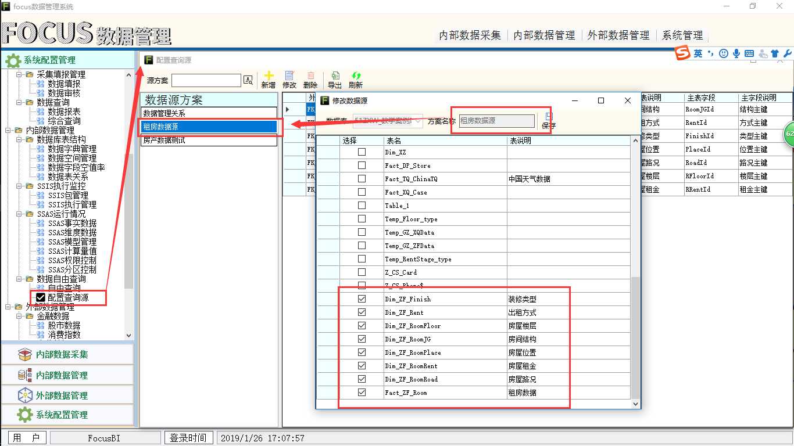This screenshot has height=446, width=794.
Task: Collapse the 数据自由查询 tree folder
Action: pyautogui.click(x=19, y=279)
